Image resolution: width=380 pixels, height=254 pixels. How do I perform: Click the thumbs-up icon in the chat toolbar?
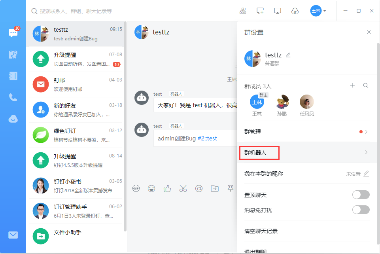tap(167, 188)
